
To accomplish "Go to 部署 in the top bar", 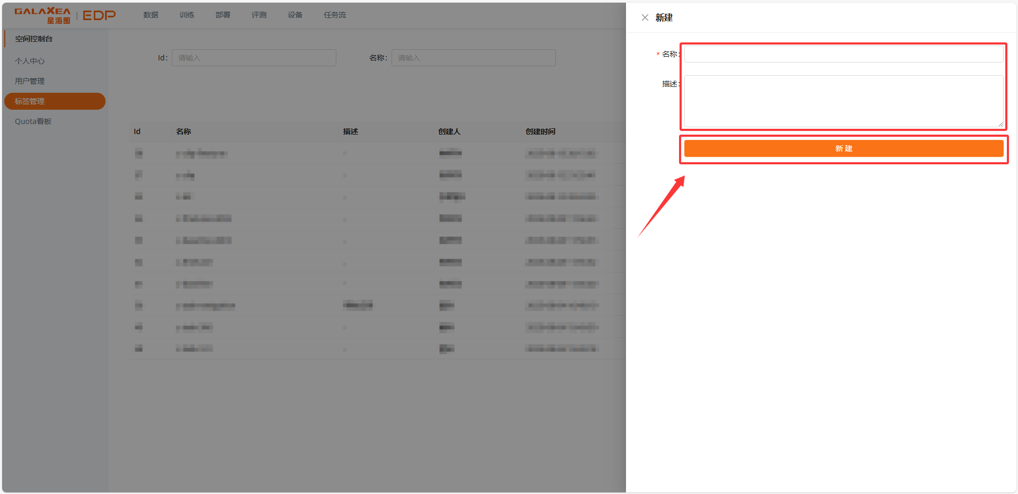I will tap(223, 15).
